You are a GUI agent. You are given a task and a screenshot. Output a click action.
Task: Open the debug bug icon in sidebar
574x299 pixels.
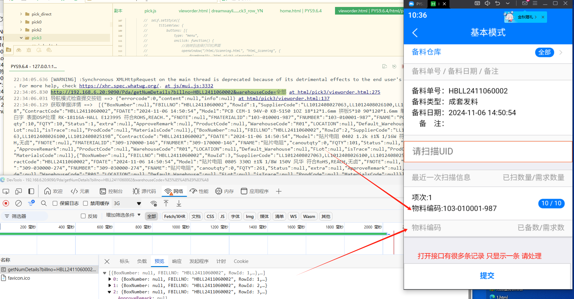(x=29, y=50)
